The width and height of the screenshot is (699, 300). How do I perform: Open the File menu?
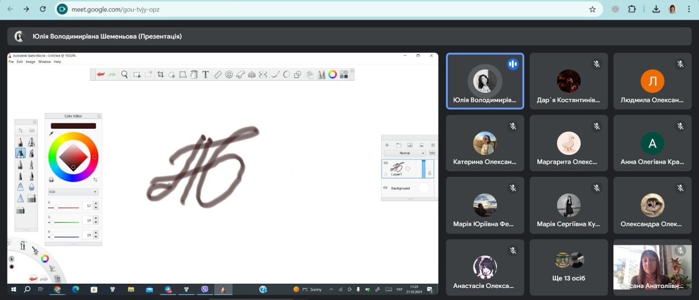point(11,62)
